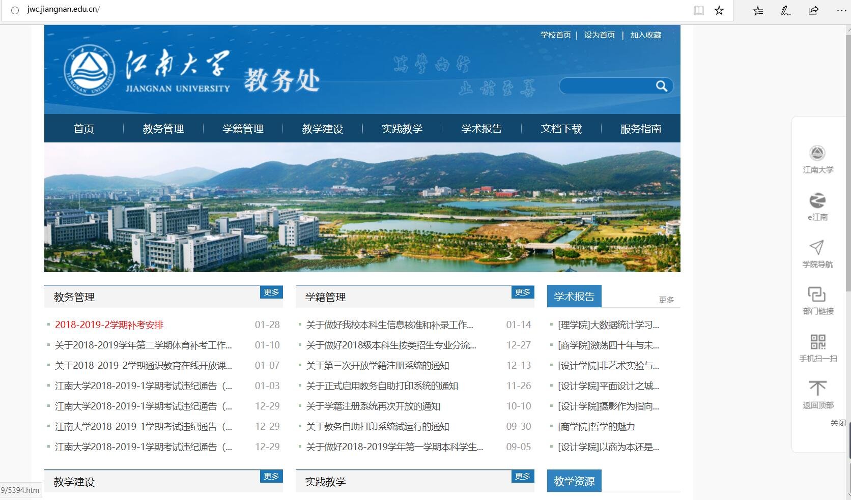Click 关闭 to hide the floating sidebar
The height and width of the screenshot is (500, 851).
(837, 423)
